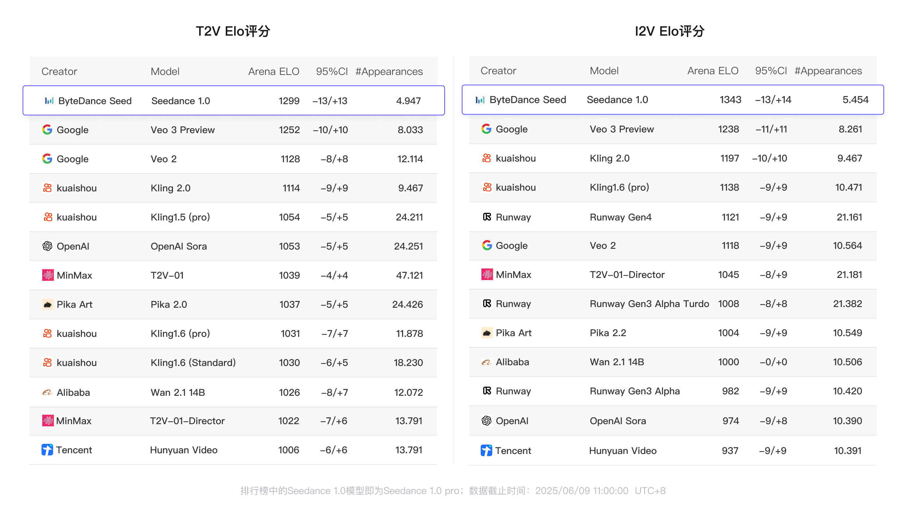
Task: Click kuaishou icon in T2V Kling 2.0 row
Action: pyautogui.click(x=48, y=188)
